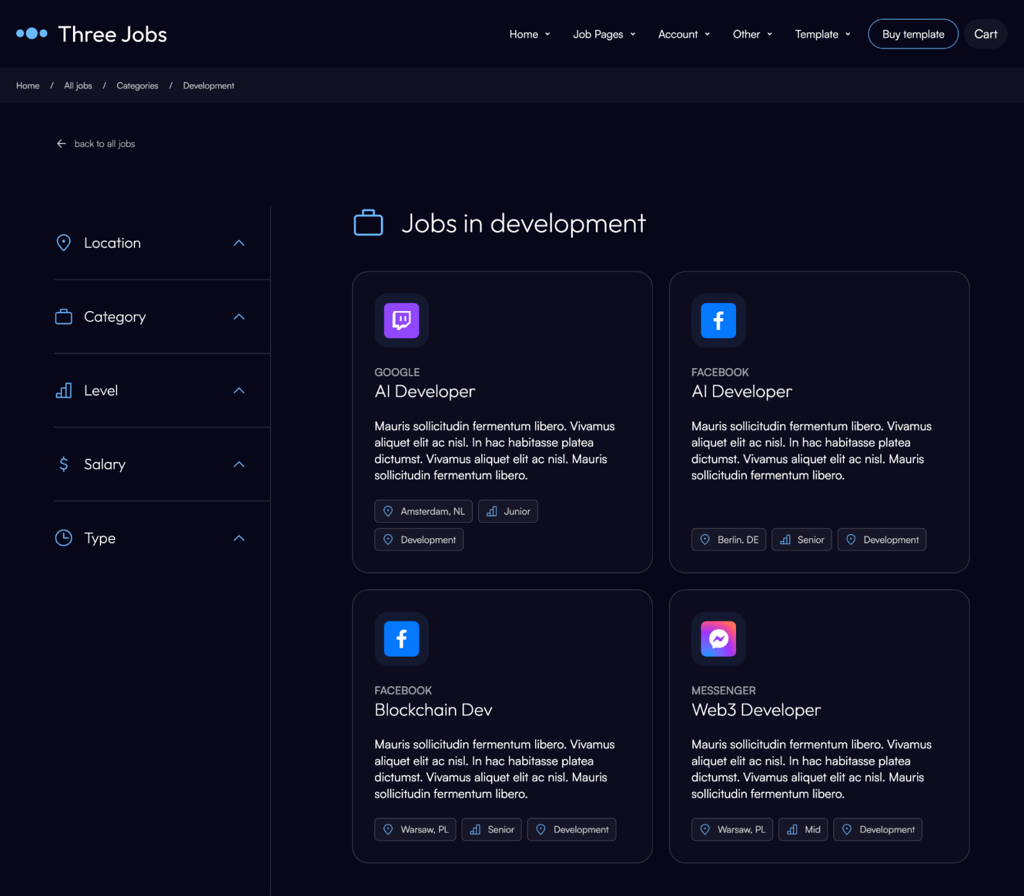Click icon in Google card's Development tag
This screenshot has width=1024, height=896.
tap(388, 540)
